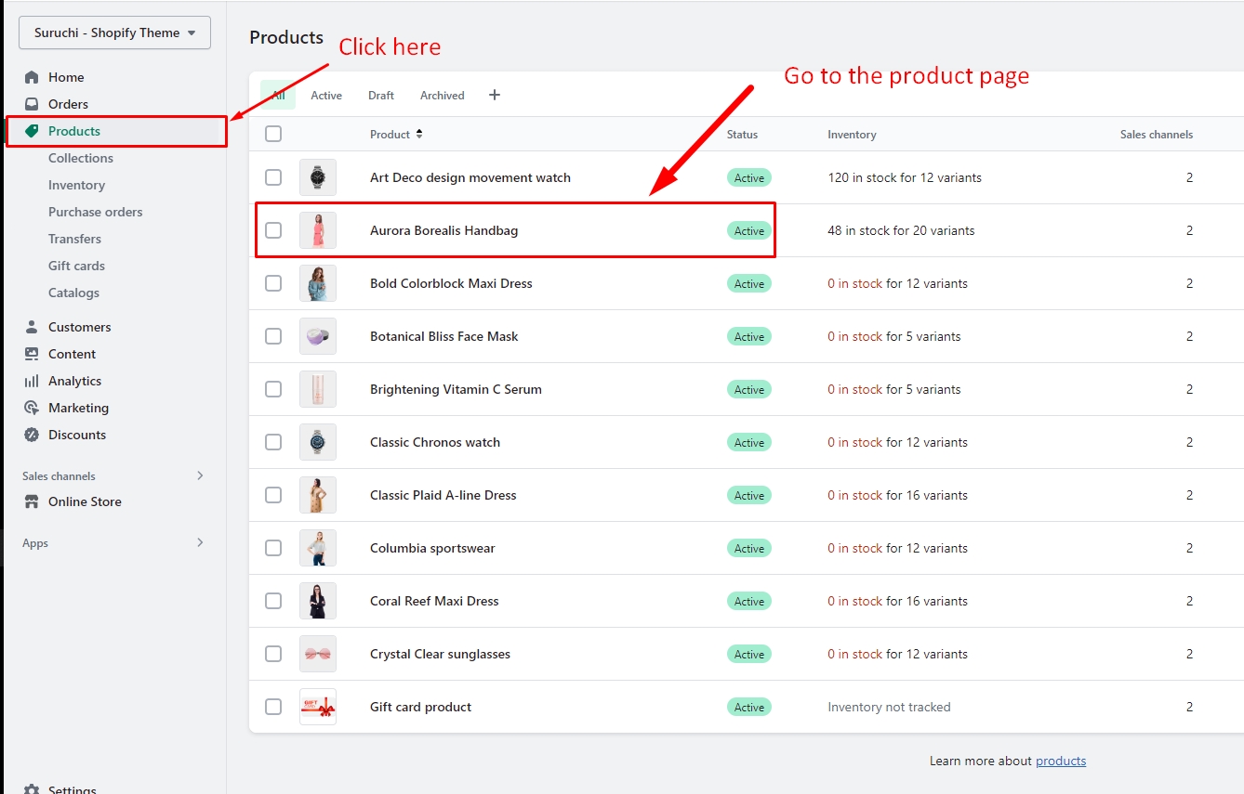Image resolution: width=1244 pixels, height=794 pixels.
Task: Select the Botanical Bliss Face Mask checkbox
Action: pyautogui.click(x=273, y=336)
